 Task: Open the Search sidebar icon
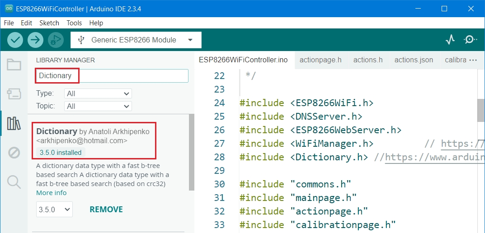click(14, 182)
